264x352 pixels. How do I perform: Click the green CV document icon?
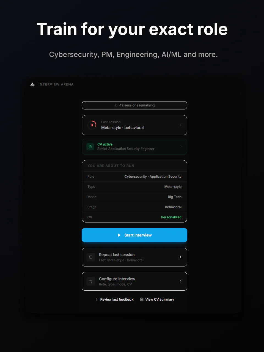point(90,147)
